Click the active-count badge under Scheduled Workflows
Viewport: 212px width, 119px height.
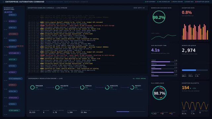[x=8, y=12]
